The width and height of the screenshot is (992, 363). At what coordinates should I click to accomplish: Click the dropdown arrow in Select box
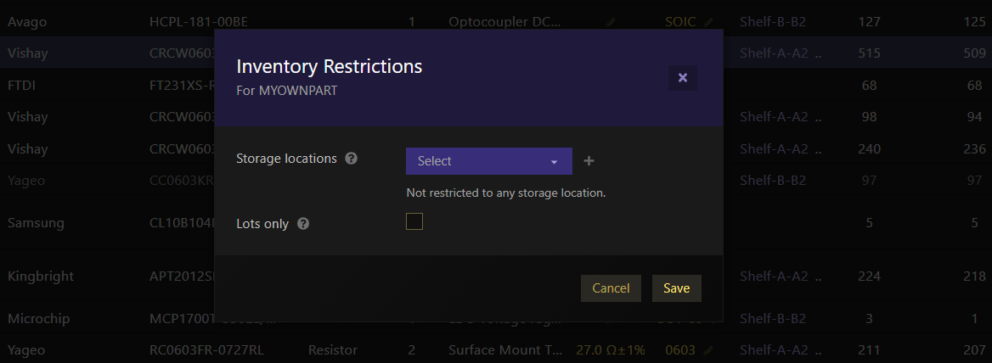(x=555, y=162)
